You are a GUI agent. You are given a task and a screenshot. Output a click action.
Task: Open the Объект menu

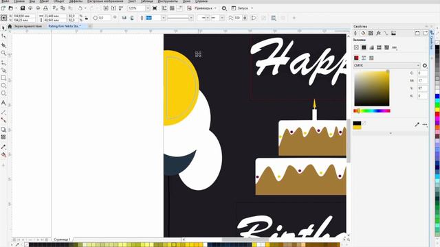pyautogui.click(x=58, y=1)
